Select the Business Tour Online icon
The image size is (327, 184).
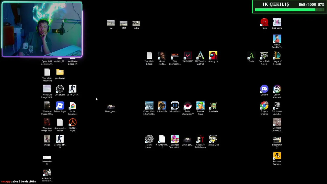(175, 139)
